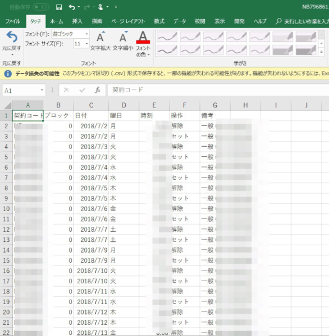
Task: Open the Name Box dropdown arrow
Action: point(42,90)
